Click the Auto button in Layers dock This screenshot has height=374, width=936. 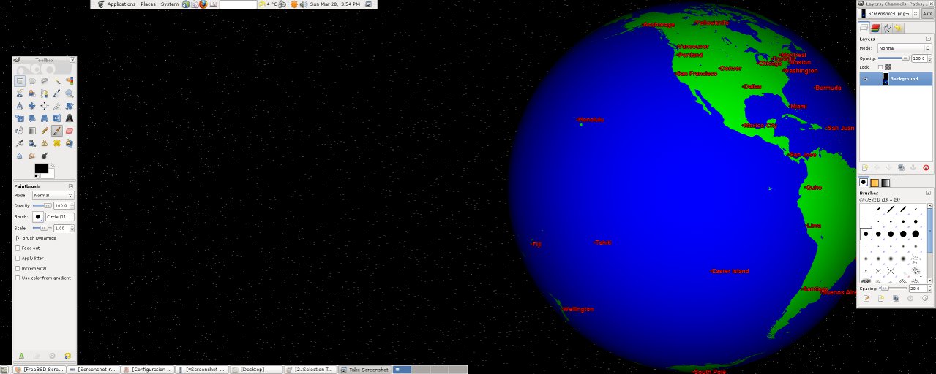pyautogui.click(x=927, y=14)
